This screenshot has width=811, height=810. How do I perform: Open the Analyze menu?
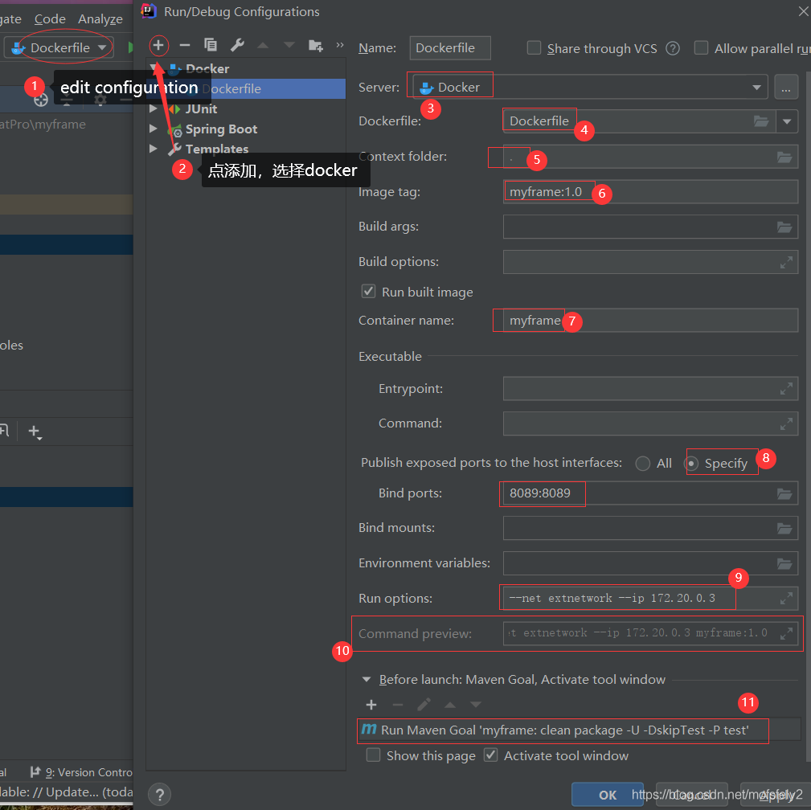(x=100, y=18)
